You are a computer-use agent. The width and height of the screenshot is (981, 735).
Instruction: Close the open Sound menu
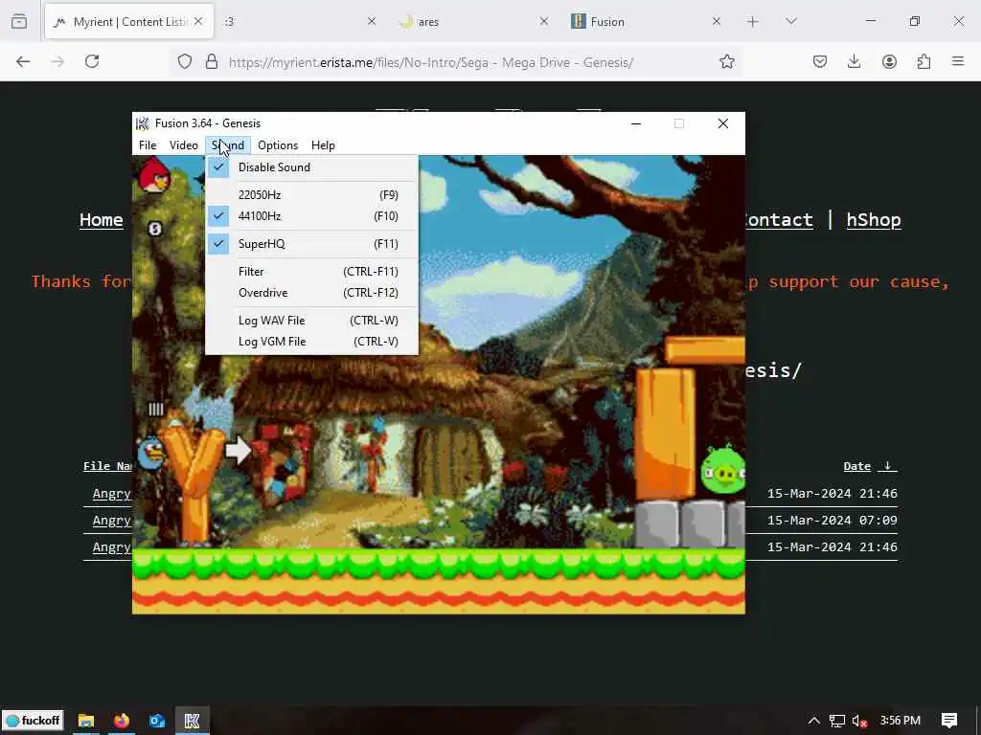point(228,145)
